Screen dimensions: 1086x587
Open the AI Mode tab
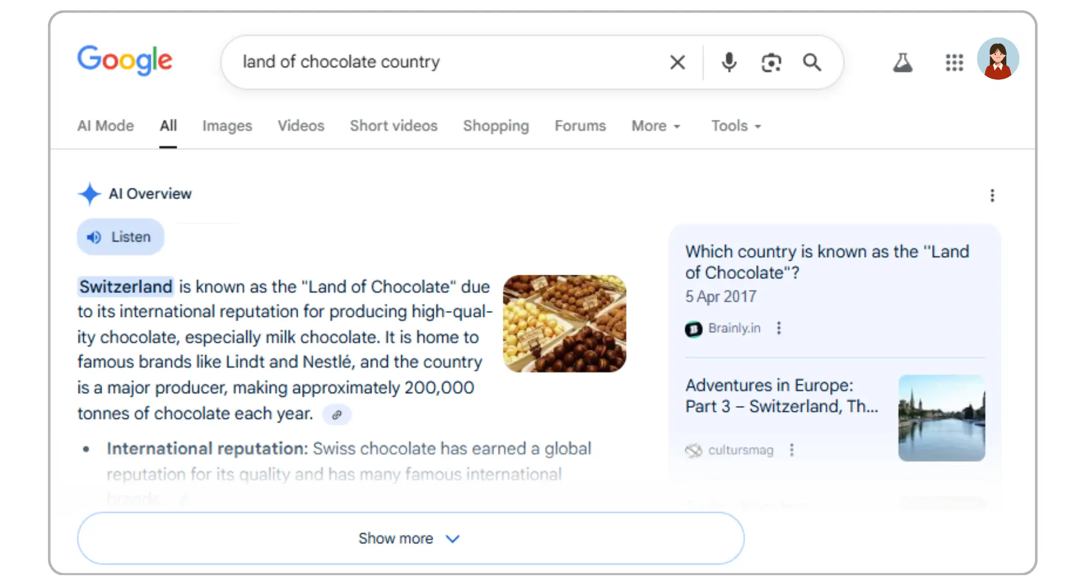[105, 126]
